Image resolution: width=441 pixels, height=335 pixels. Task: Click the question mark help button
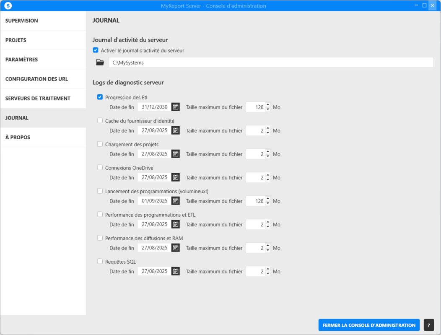coord(429,325)
